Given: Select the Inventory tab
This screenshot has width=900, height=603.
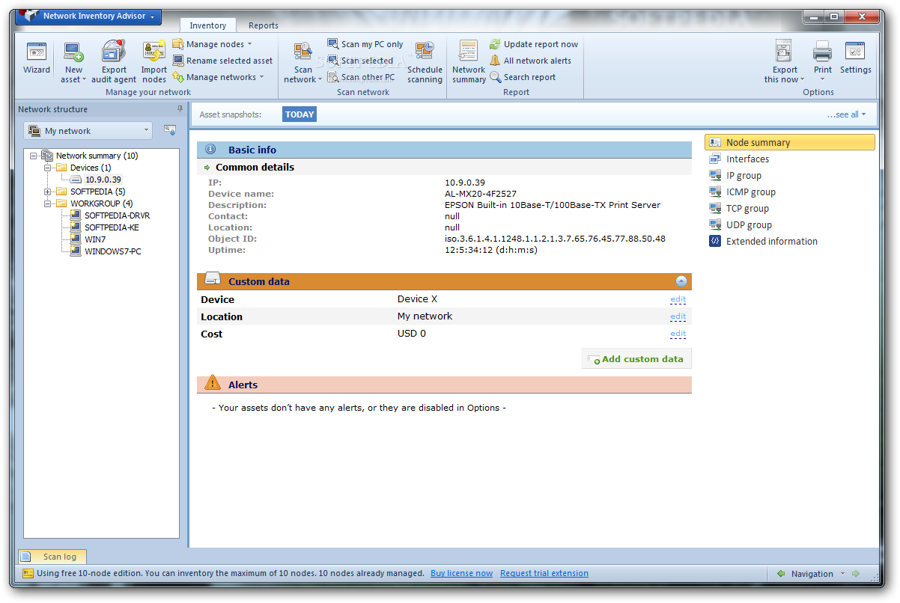Looking at the screenshot, I should [208, 25].
